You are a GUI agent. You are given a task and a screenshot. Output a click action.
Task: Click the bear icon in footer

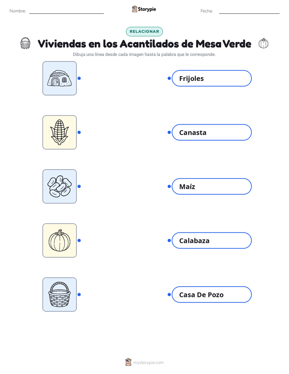click(x=128, y=362)
